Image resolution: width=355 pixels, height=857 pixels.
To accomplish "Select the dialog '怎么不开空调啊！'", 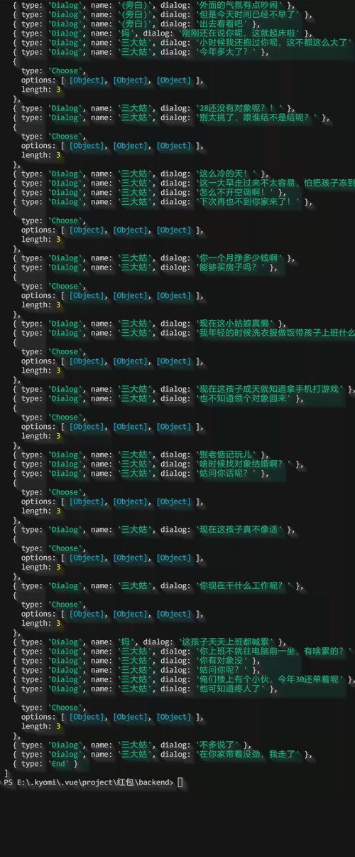I will coord(236,192).
